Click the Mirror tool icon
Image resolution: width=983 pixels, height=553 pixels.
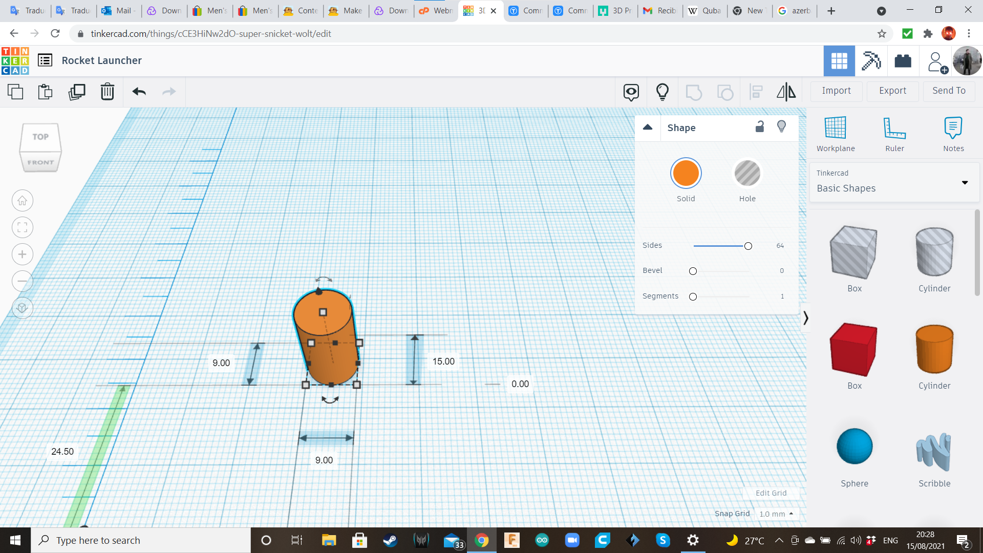[x=786, y=92]
